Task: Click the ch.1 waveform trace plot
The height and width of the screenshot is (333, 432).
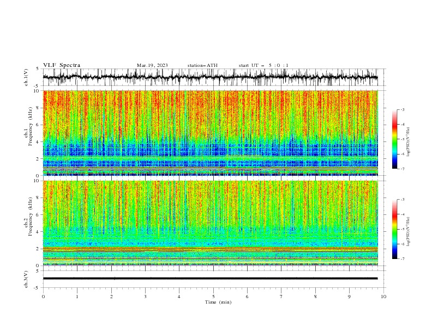Action: 210,77
